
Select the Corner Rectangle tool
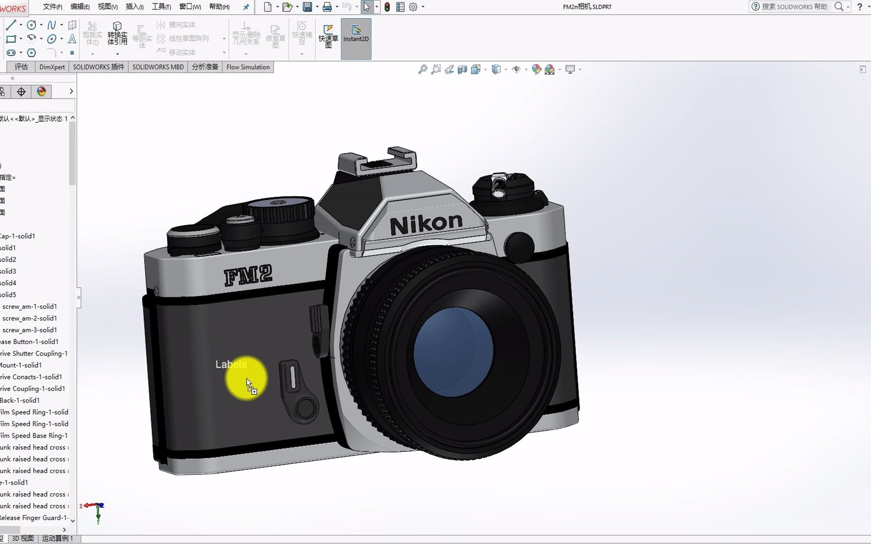click(11, 39)
